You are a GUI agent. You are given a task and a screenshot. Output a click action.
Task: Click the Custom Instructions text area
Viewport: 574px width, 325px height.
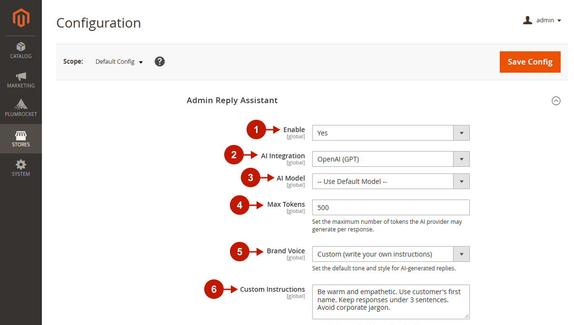(x=391, y=302)
